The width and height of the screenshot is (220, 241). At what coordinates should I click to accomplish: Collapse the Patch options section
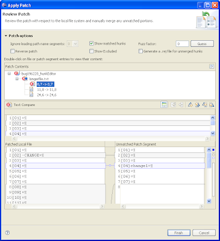point(6,36)
